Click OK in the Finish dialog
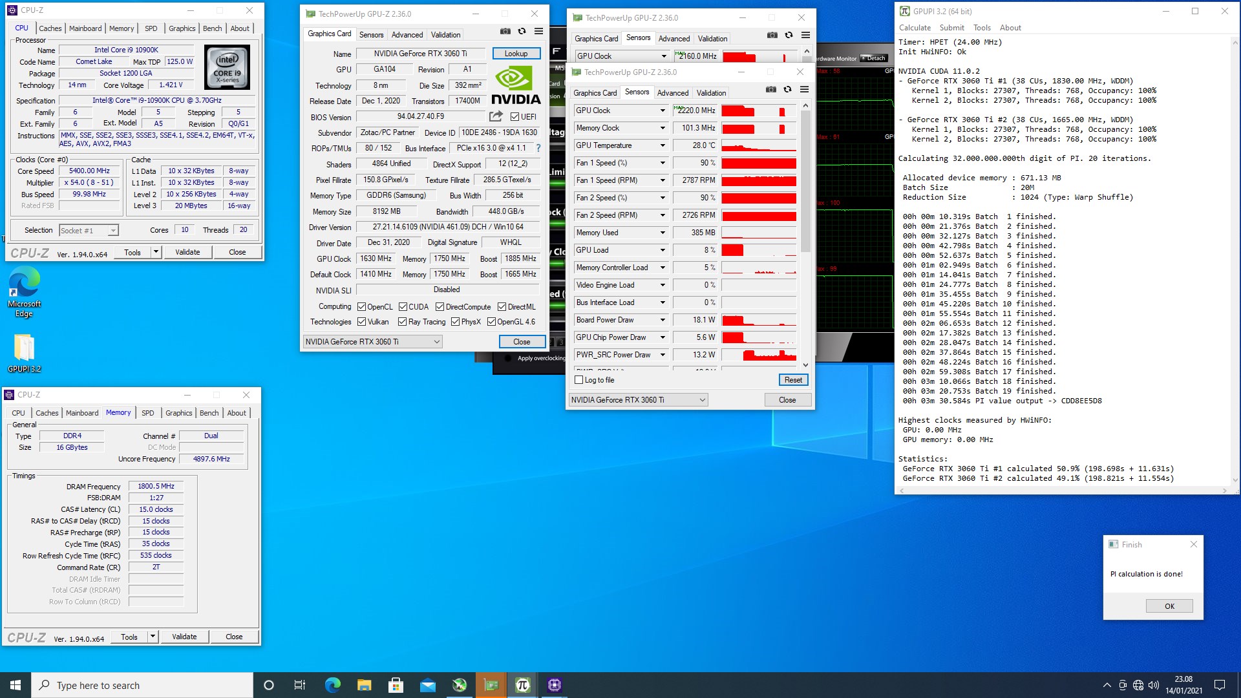 click(1169, 606)
